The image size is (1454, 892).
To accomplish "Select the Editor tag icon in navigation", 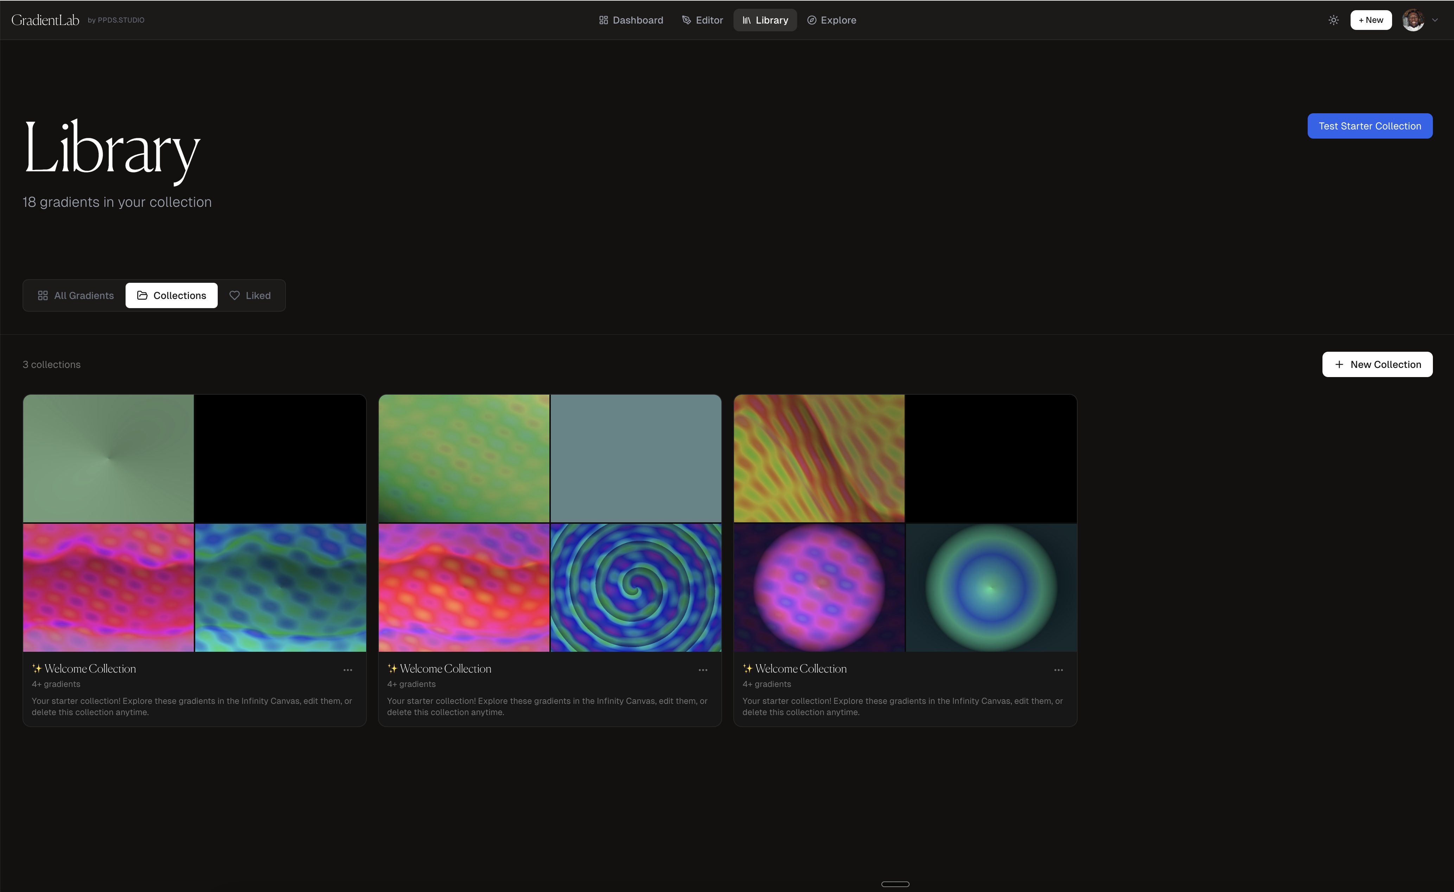I will click(x=686, y=19).
